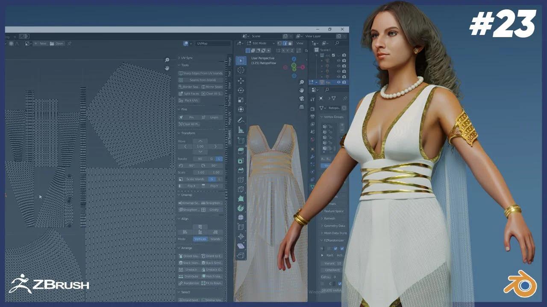Click the Unpin icon in the Pins section
The image size is (547, 307).
[214, 117]
